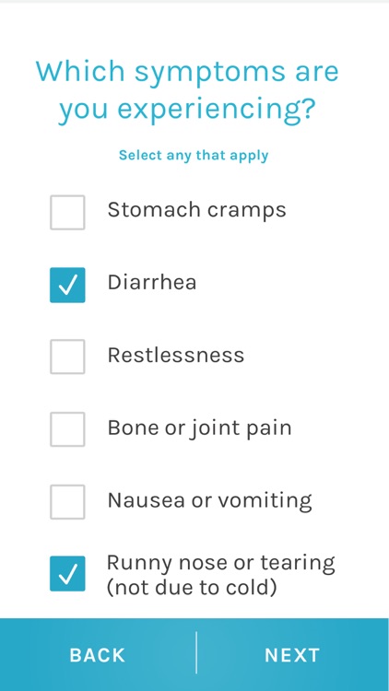This screenshot has width=389, height=691.
Task: Tap the Stomach cramps label text
Action: (196, 210)
